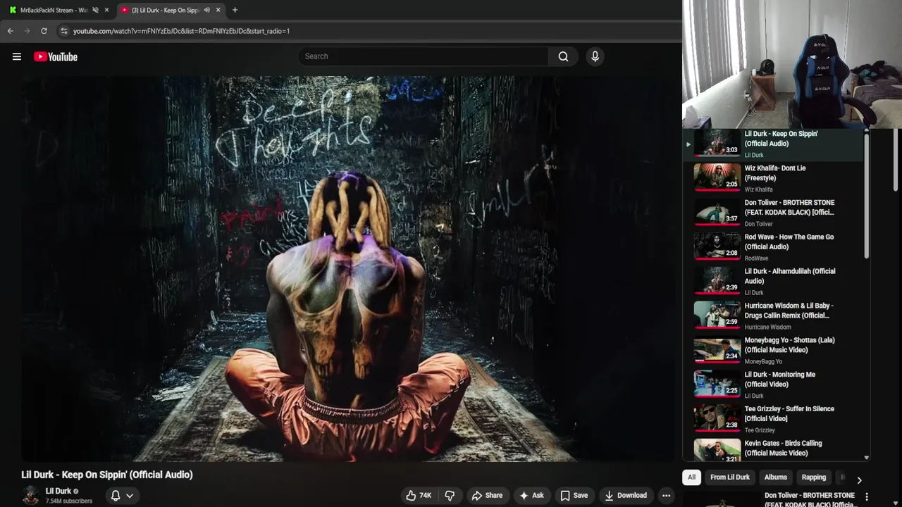Save video to a playlist

(574, 496)
